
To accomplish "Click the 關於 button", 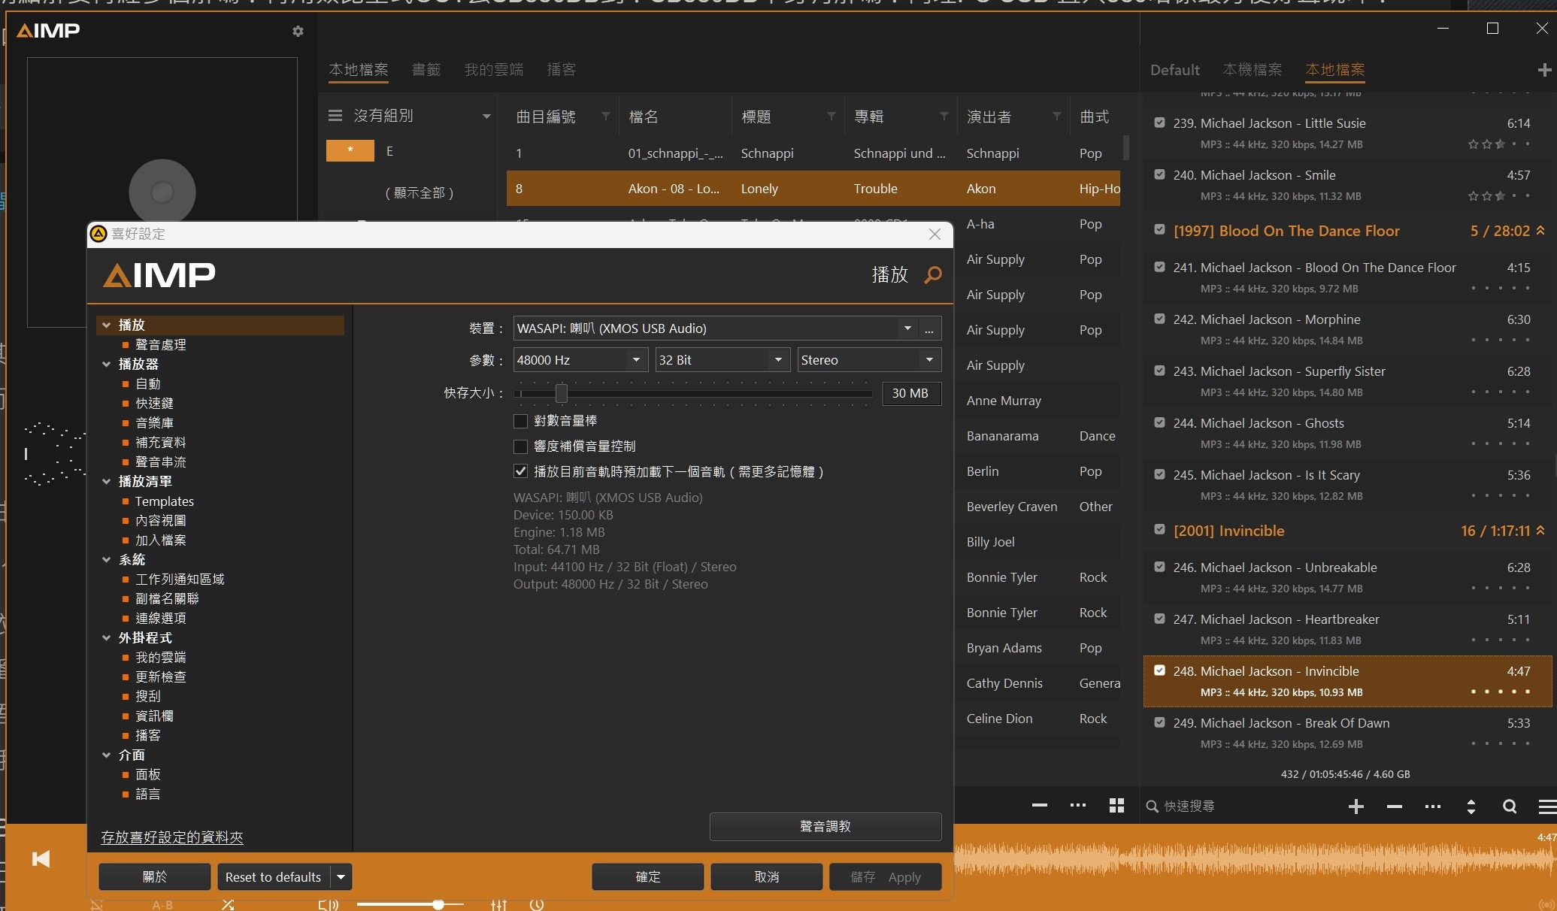I will pyautogui.click(x=155, y=877).
